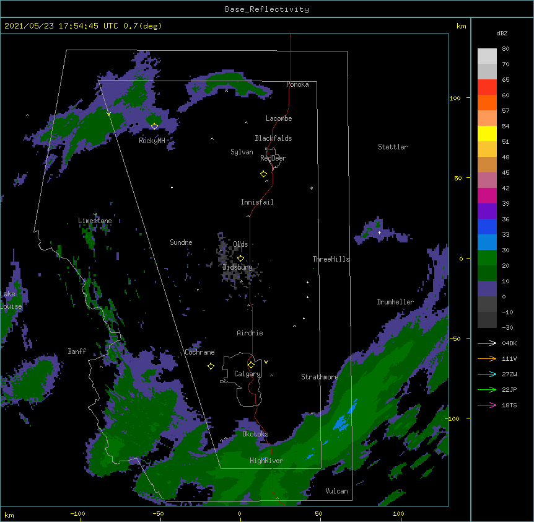Click the Vulcan label
534x522 pixels.
[x=336, y=491]
